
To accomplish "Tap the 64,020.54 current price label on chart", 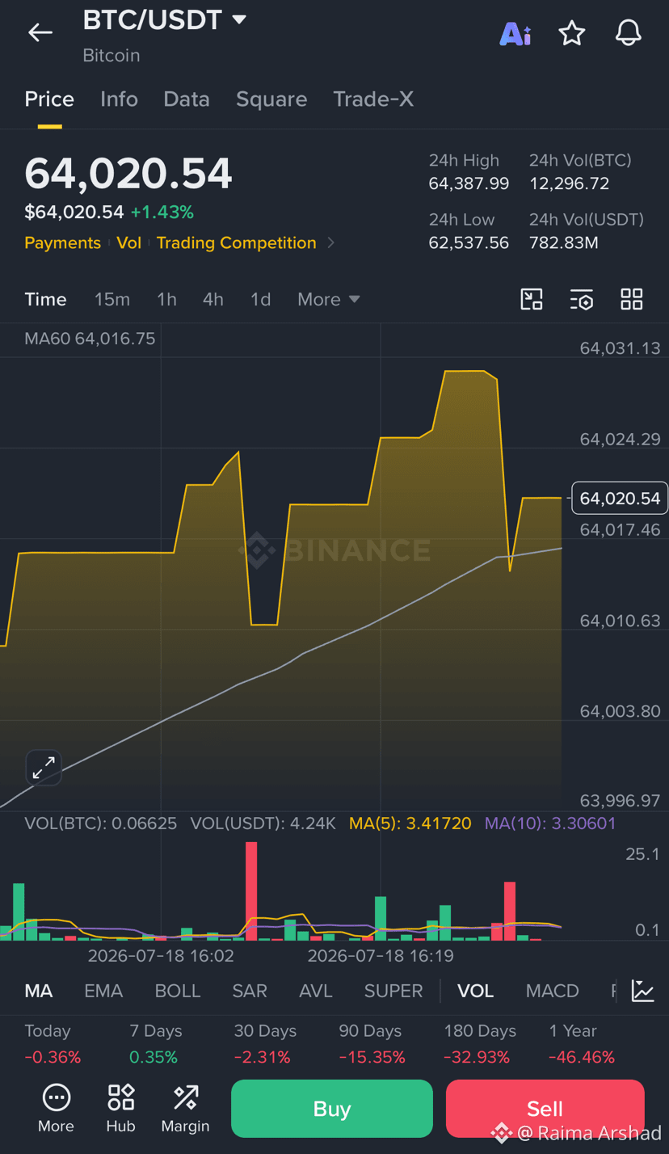I will (x=620, y=499).
